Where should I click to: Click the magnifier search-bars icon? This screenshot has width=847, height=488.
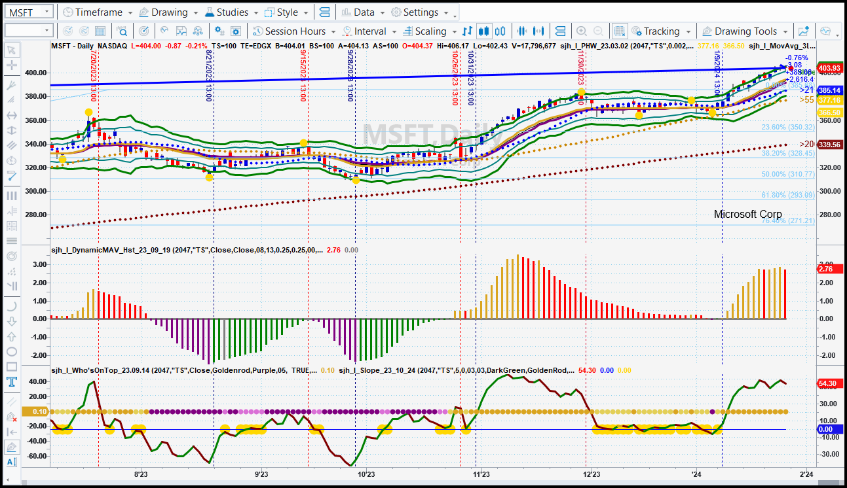click(x=122, y=31)
